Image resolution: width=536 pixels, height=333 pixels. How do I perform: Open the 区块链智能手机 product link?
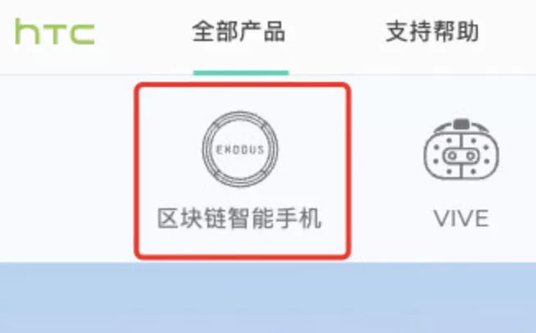click(x=239, y=218)
